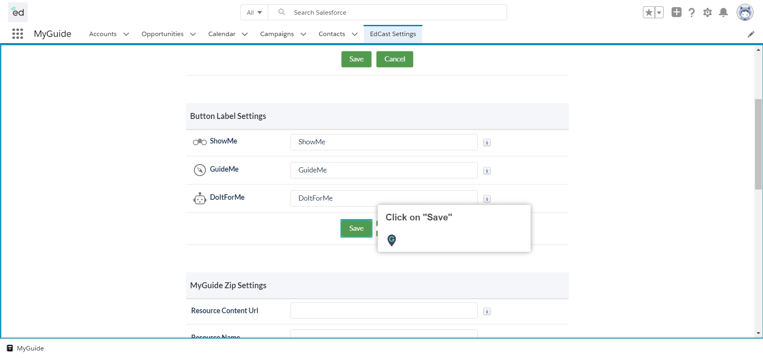This screenshot has width=763, height=358.
Task: Click the GuideMe compass icon
Action: pos(199,170)
